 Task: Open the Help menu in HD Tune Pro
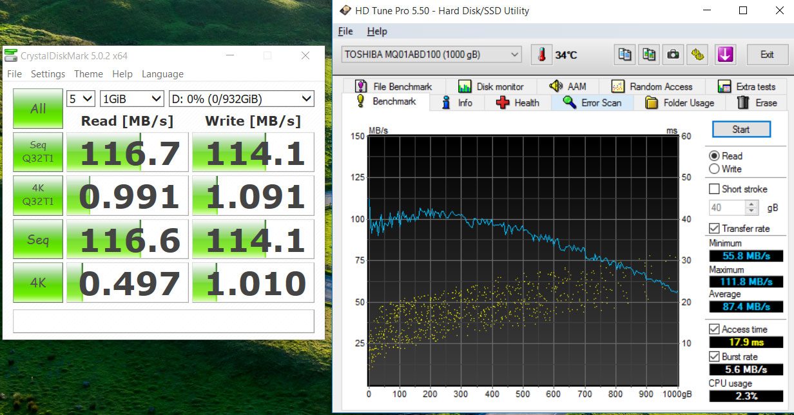coord(377,32)
